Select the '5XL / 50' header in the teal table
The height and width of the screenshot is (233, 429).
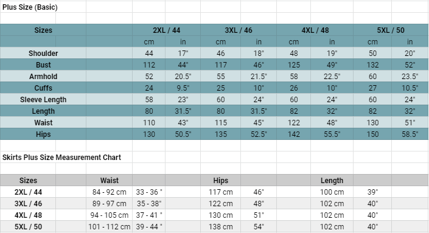point(391,30)
